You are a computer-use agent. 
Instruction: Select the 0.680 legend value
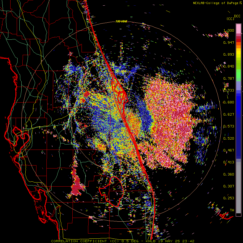[x=229, y=102]
